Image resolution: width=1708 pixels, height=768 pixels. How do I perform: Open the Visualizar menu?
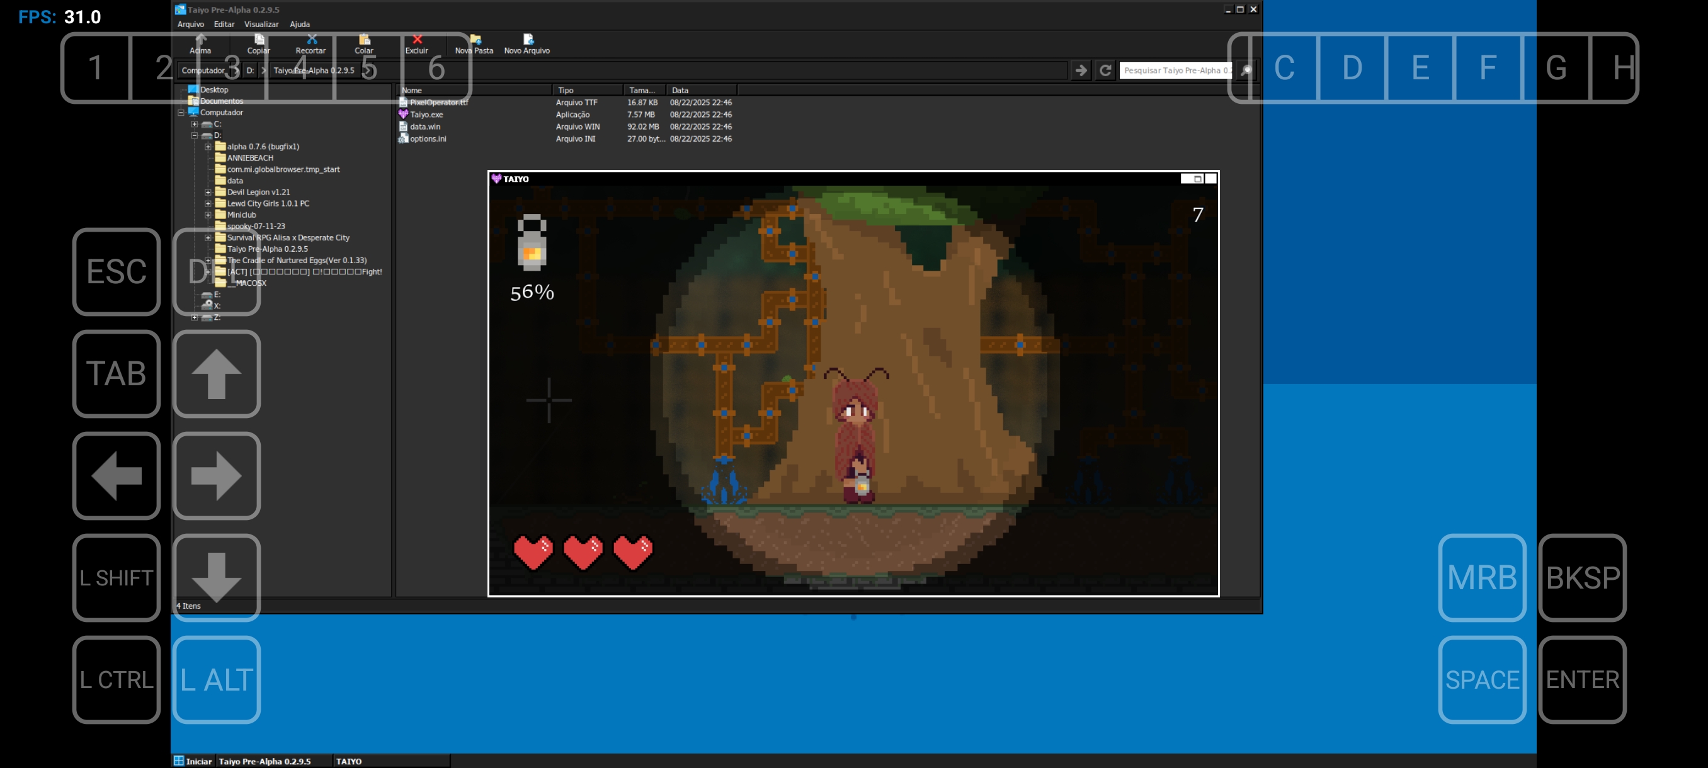point(261,25)
